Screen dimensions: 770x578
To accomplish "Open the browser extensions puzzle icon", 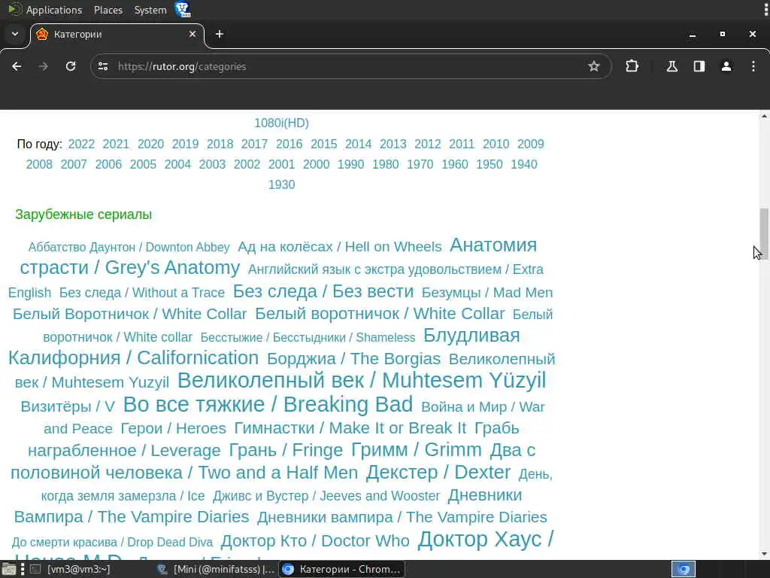I will (x=632, y=66).
